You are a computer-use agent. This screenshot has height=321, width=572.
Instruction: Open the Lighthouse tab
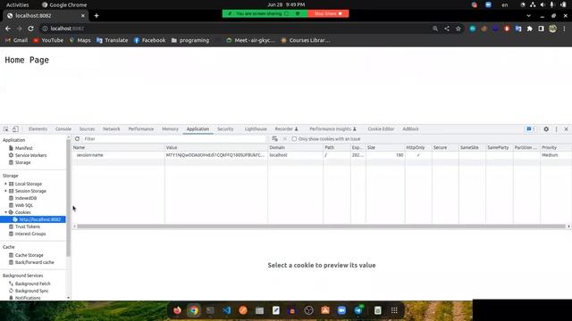point(256,128)
